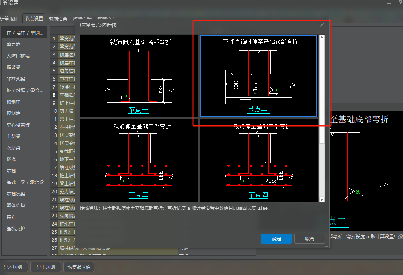Switch to the 计算规则 tab
Image resolution: width=403 pixels, height=275 pixels.
(9, 19)
